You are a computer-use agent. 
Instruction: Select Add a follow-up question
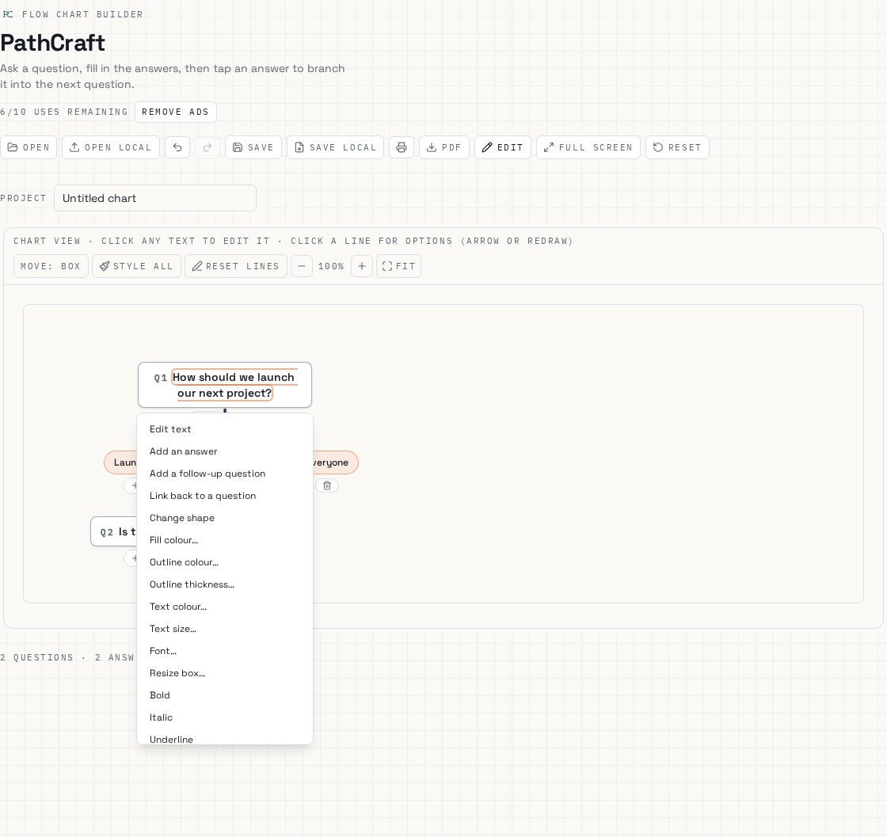(225, 474)
